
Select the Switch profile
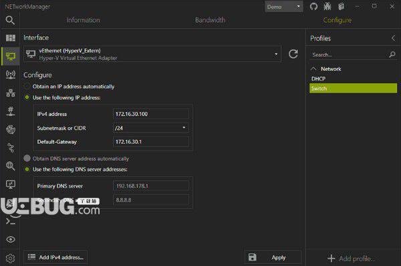353,88
